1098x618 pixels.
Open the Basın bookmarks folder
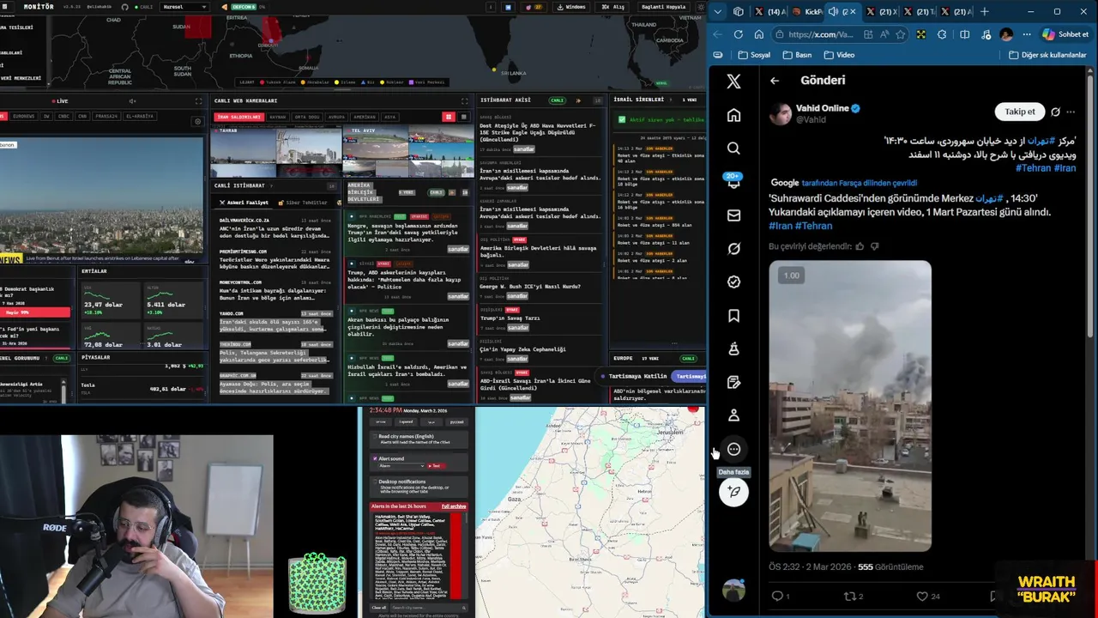(797, 55)
